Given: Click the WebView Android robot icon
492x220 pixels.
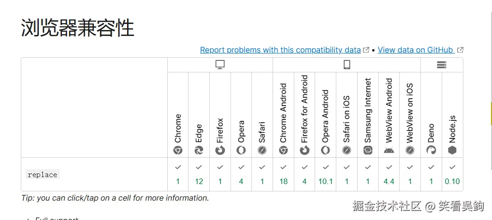Looking at the screenshot, I should tap(389, 150).
